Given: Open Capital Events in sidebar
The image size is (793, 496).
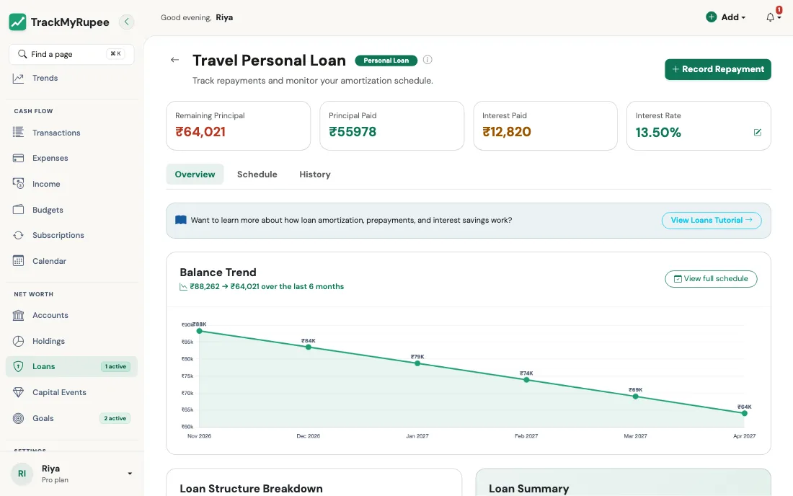Looking at the screenshot, I should [x=72, y=392].
